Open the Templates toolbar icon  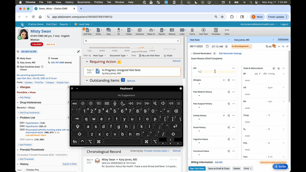[x=216, y=31]
